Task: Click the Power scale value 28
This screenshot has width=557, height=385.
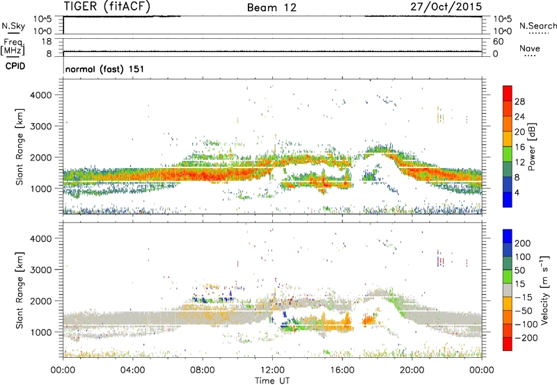Action: coord(519,101)
